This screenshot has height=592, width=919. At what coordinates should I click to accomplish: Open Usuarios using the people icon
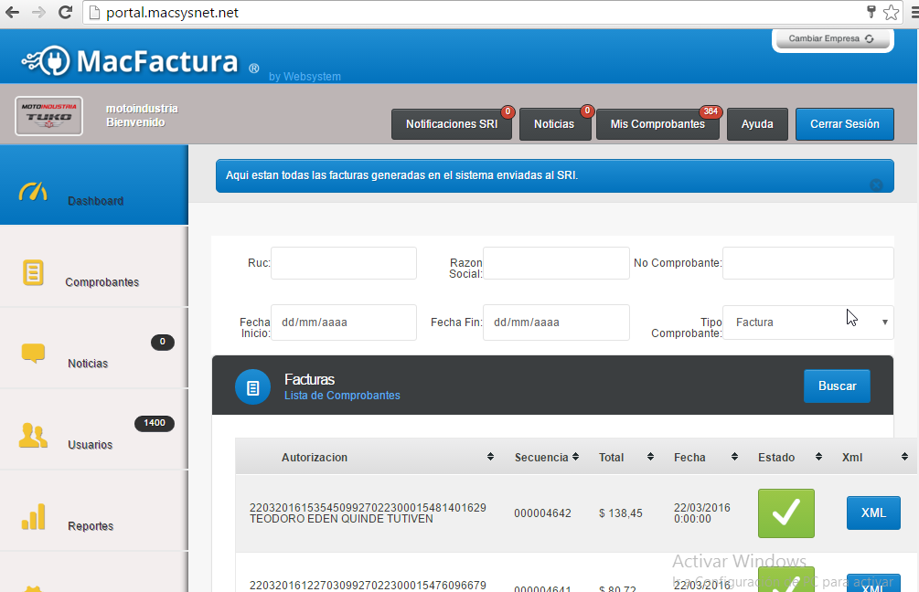point(33,436)
